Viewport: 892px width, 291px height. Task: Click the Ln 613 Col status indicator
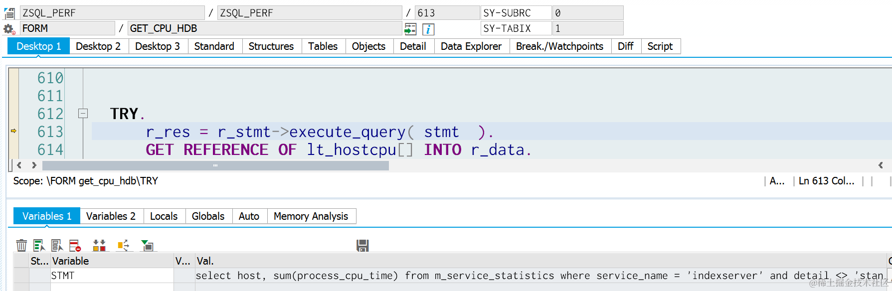pos(826,181)
